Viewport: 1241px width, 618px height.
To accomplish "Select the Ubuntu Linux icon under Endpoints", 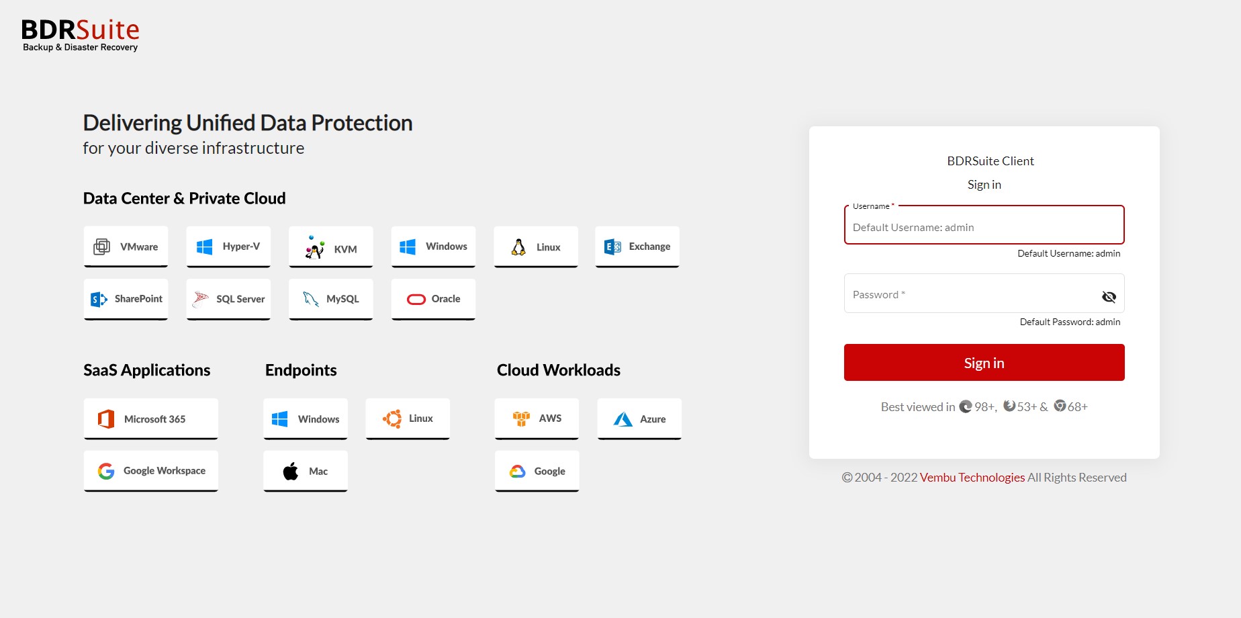I will point(392,418).
